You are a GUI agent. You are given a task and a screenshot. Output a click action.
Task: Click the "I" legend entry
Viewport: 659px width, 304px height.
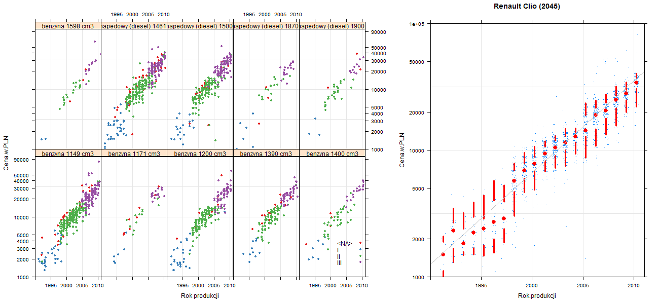[338, 250]
